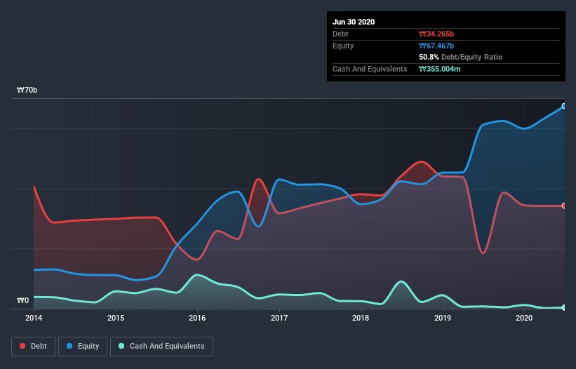
Task: Click the 2017 x-axis label
Action: (x=279, y=318)
